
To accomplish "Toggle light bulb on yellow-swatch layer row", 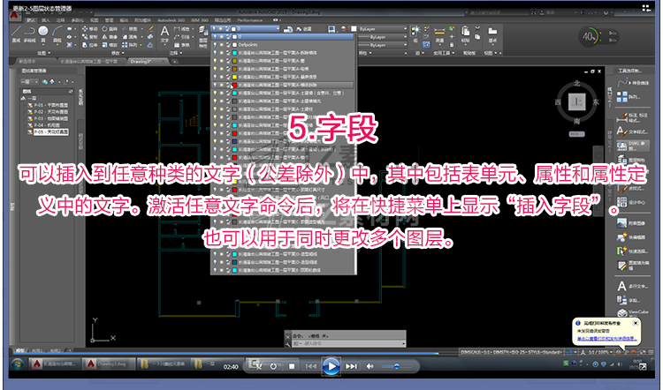I will tap(215, 77).
